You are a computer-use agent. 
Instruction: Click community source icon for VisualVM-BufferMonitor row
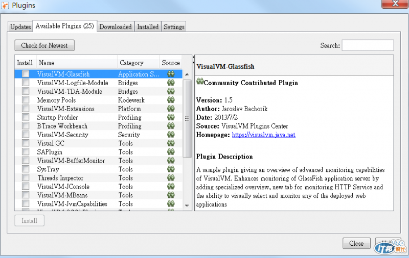click(x=171, y=161)
